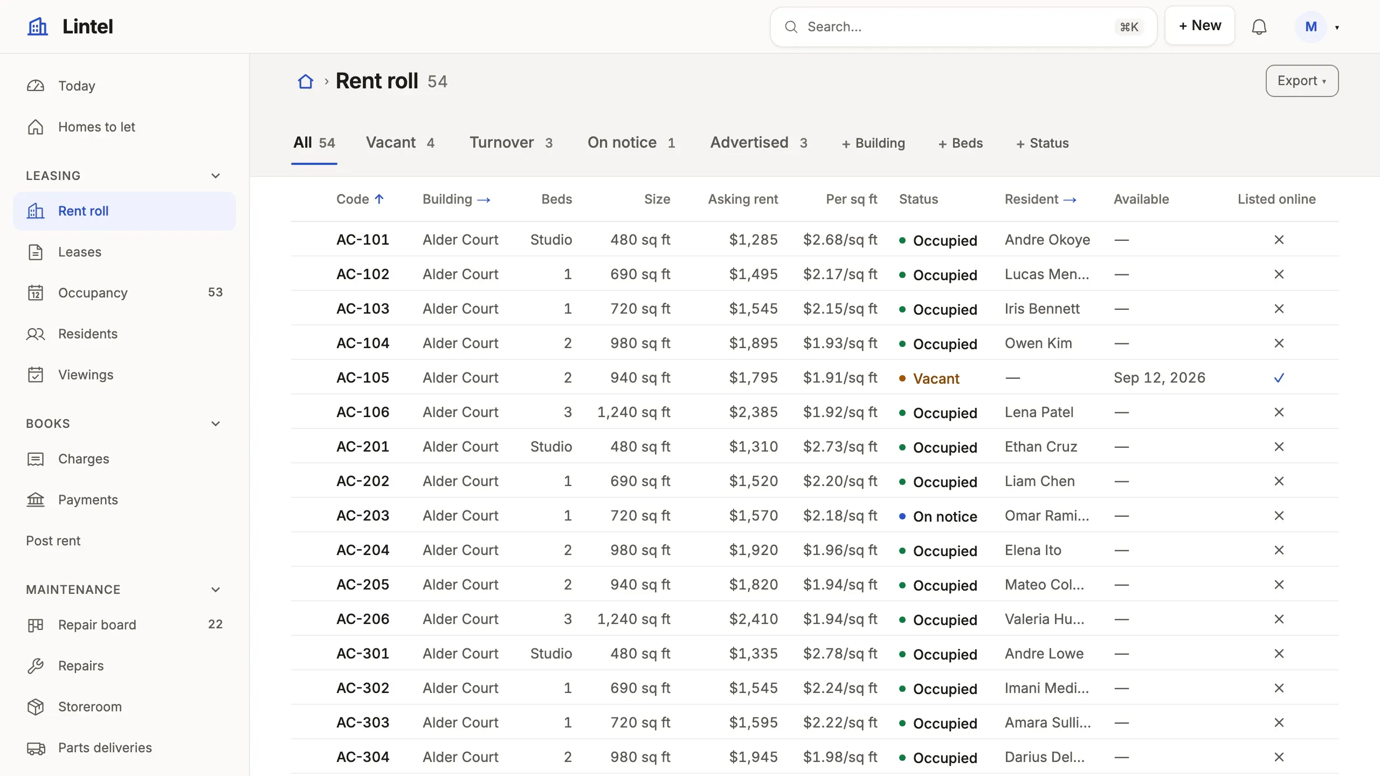This screenshot has height=776, width=1380.
Task: Toggle Listed online for AC-102
Action: click(1279, 274)
